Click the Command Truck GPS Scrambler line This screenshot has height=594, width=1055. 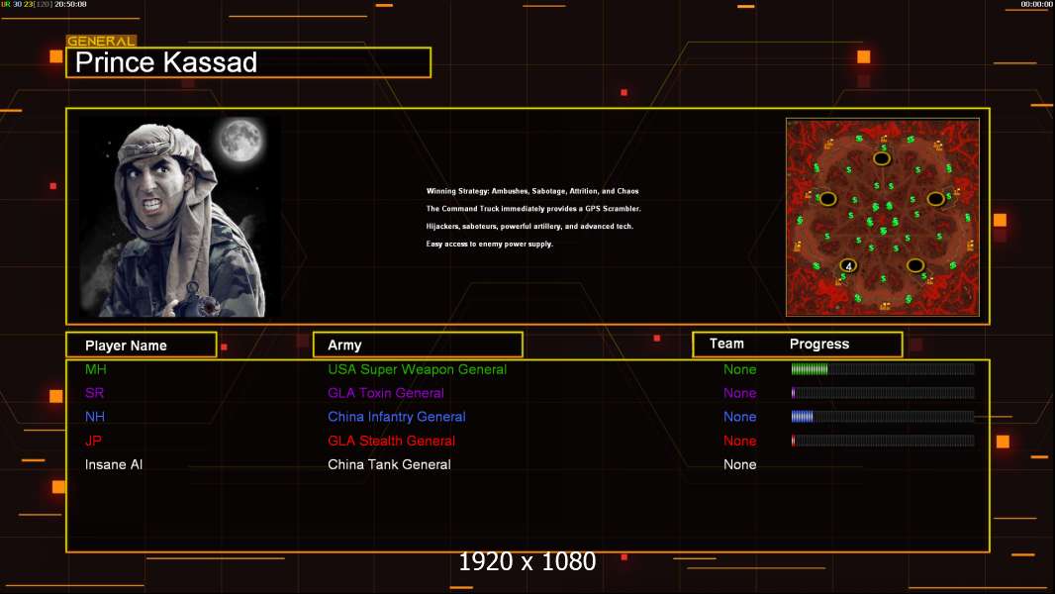(x=533, y=209)
